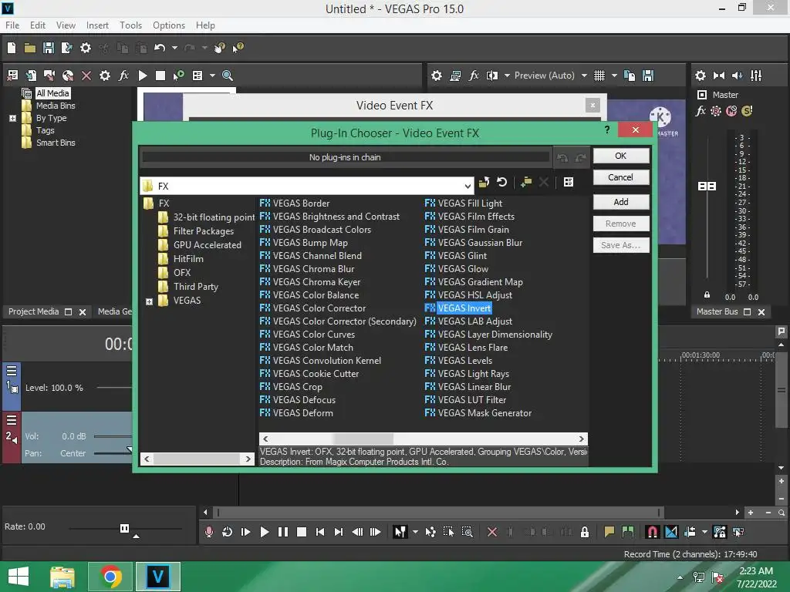This screenshot has width=790, height=592.
Task: Expand the VEGAS plug-in folder
Action: 149,301
